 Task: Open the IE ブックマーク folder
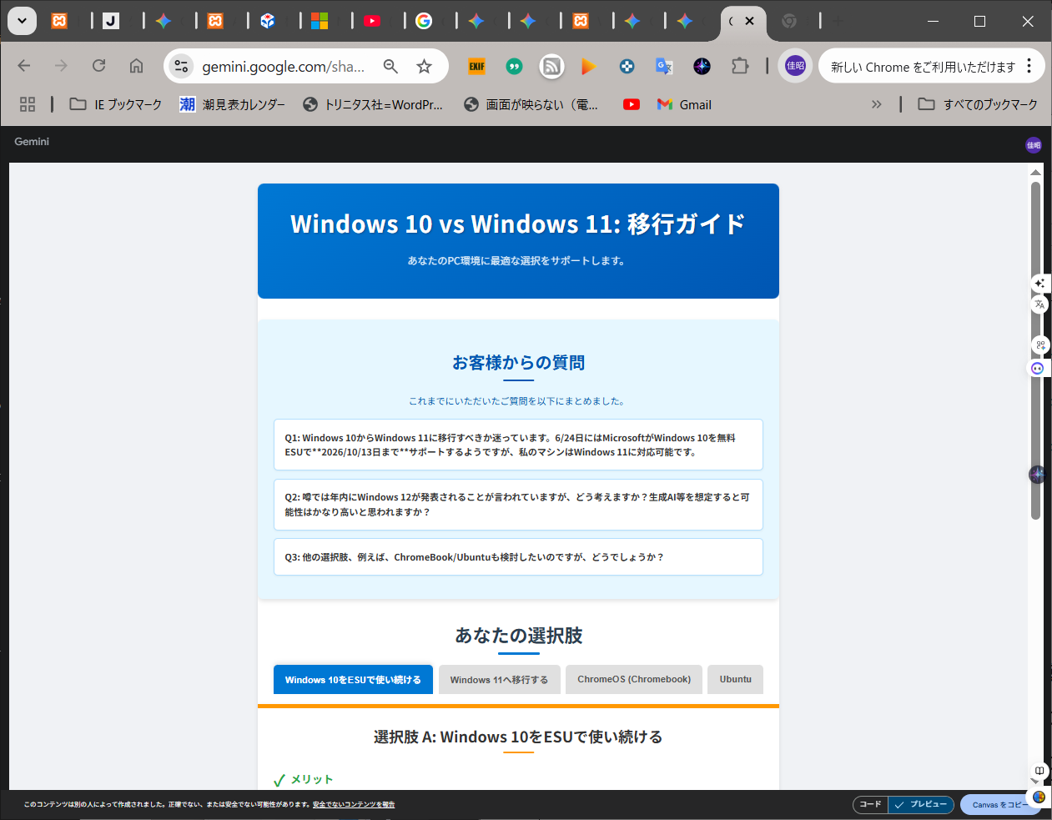click(115, 104)
